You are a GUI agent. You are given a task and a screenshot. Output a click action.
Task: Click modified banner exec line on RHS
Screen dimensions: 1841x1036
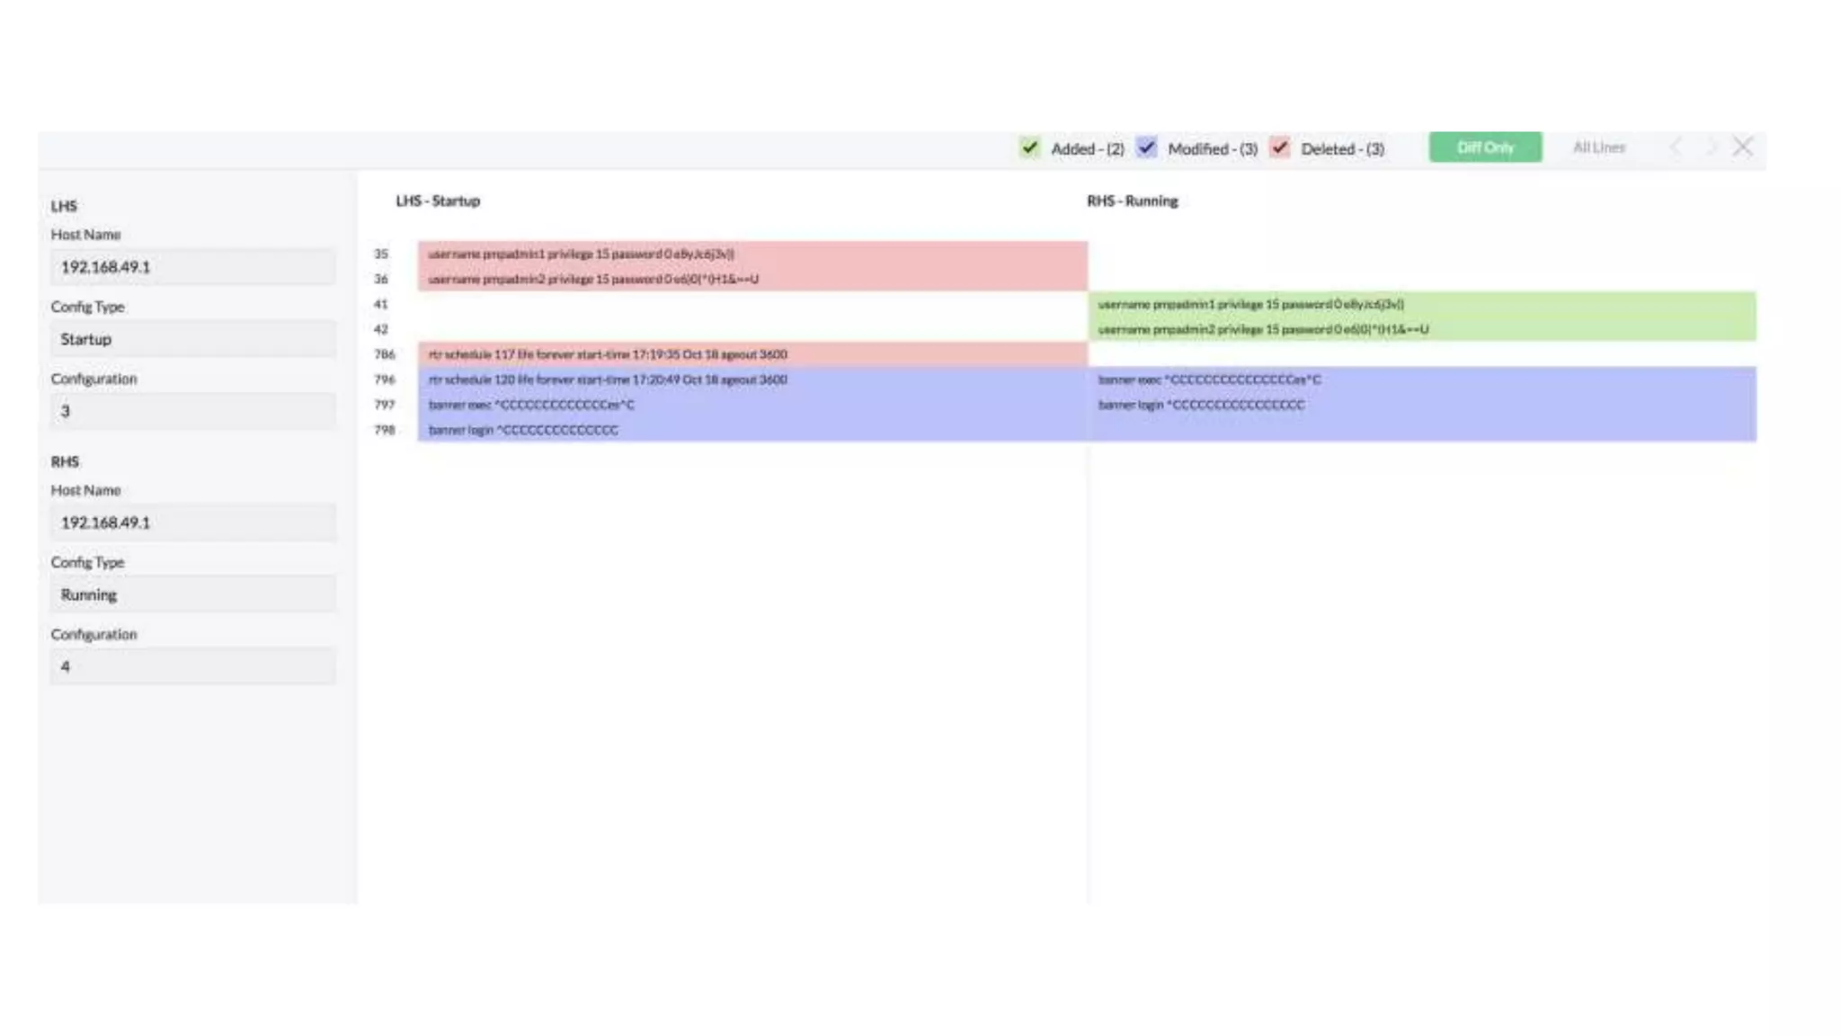pyautogui.click(x=1209, y=380)
